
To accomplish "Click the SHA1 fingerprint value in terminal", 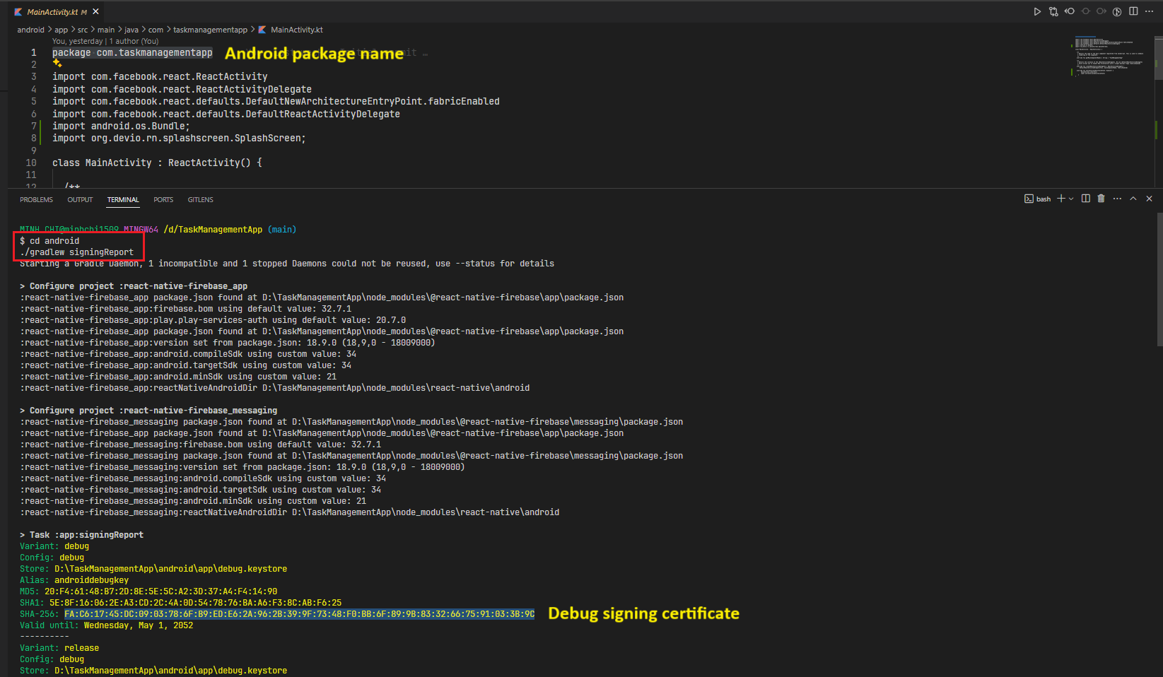I will (x=195, y=603).
